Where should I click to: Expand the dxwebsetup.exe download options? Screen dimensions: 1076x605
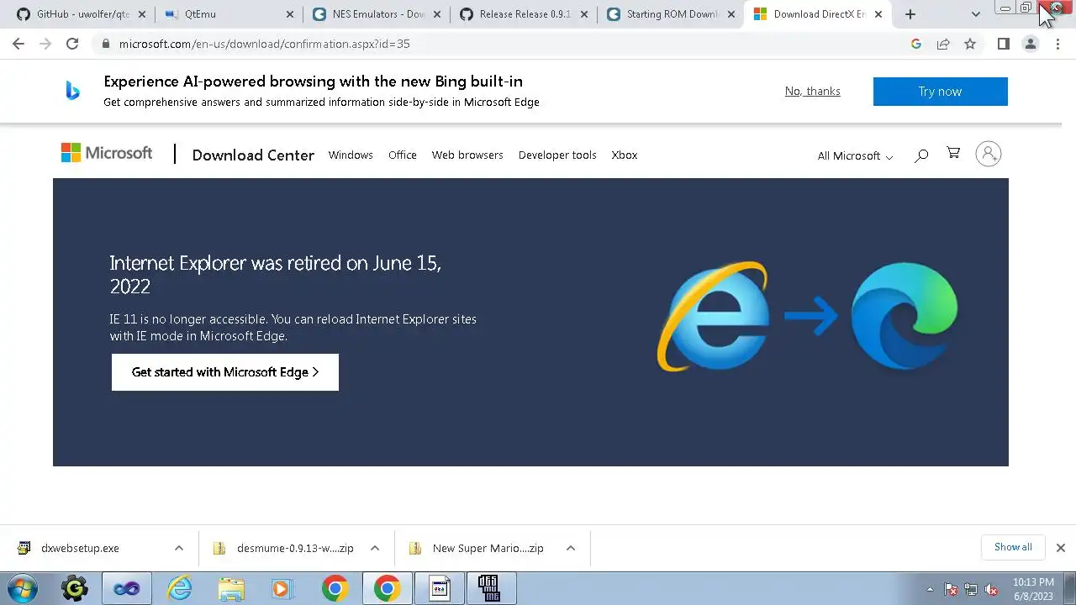(178, 548)
